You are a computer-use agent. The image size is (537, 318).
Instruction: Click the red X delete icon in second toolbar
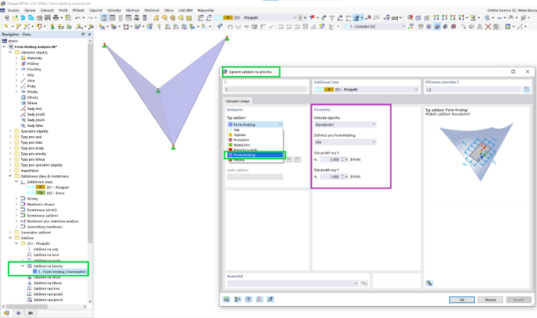(488, 26)
